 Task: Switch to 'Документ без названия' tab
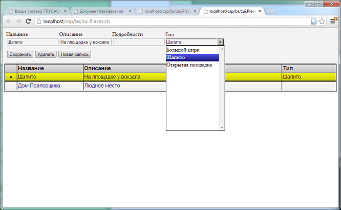click(x=102, y=11)
